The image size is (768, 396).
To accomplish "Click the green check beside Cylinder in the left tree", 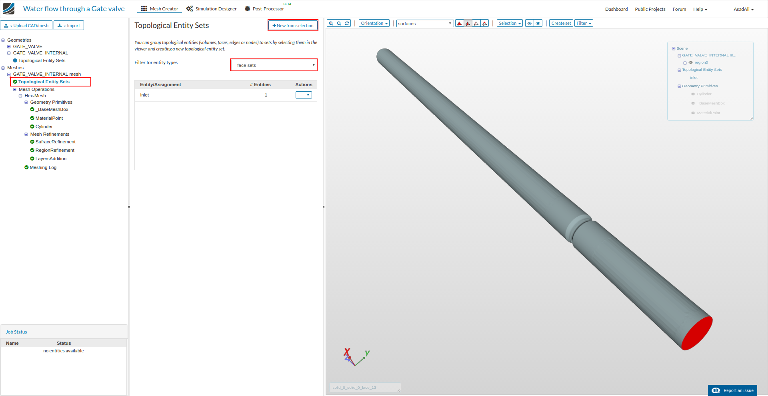I will (32, 127).
